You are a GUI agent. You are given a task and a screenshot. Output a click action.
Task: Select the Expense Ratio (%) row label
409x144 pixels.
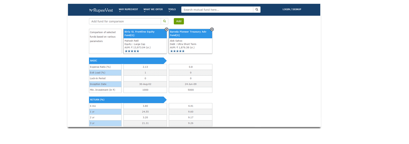105,67
